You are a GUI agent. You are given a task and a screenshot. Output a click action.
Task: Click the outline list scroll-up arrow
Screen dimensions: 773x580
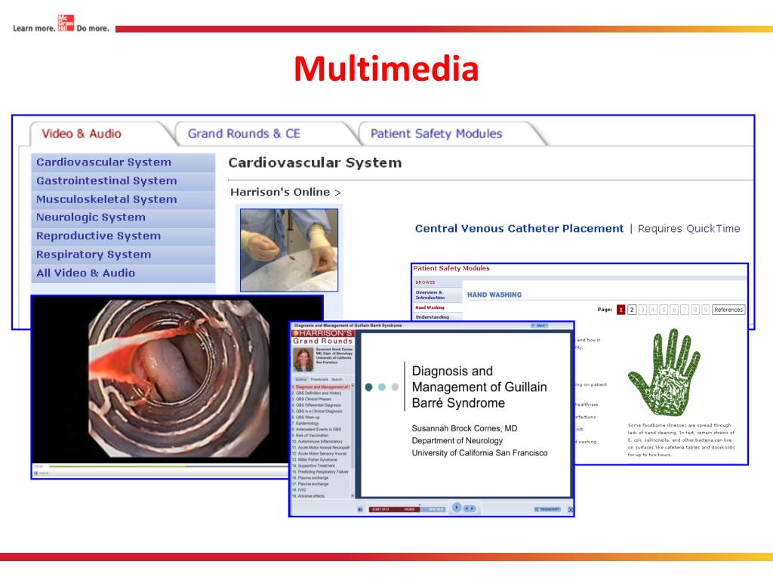(353, 387)
